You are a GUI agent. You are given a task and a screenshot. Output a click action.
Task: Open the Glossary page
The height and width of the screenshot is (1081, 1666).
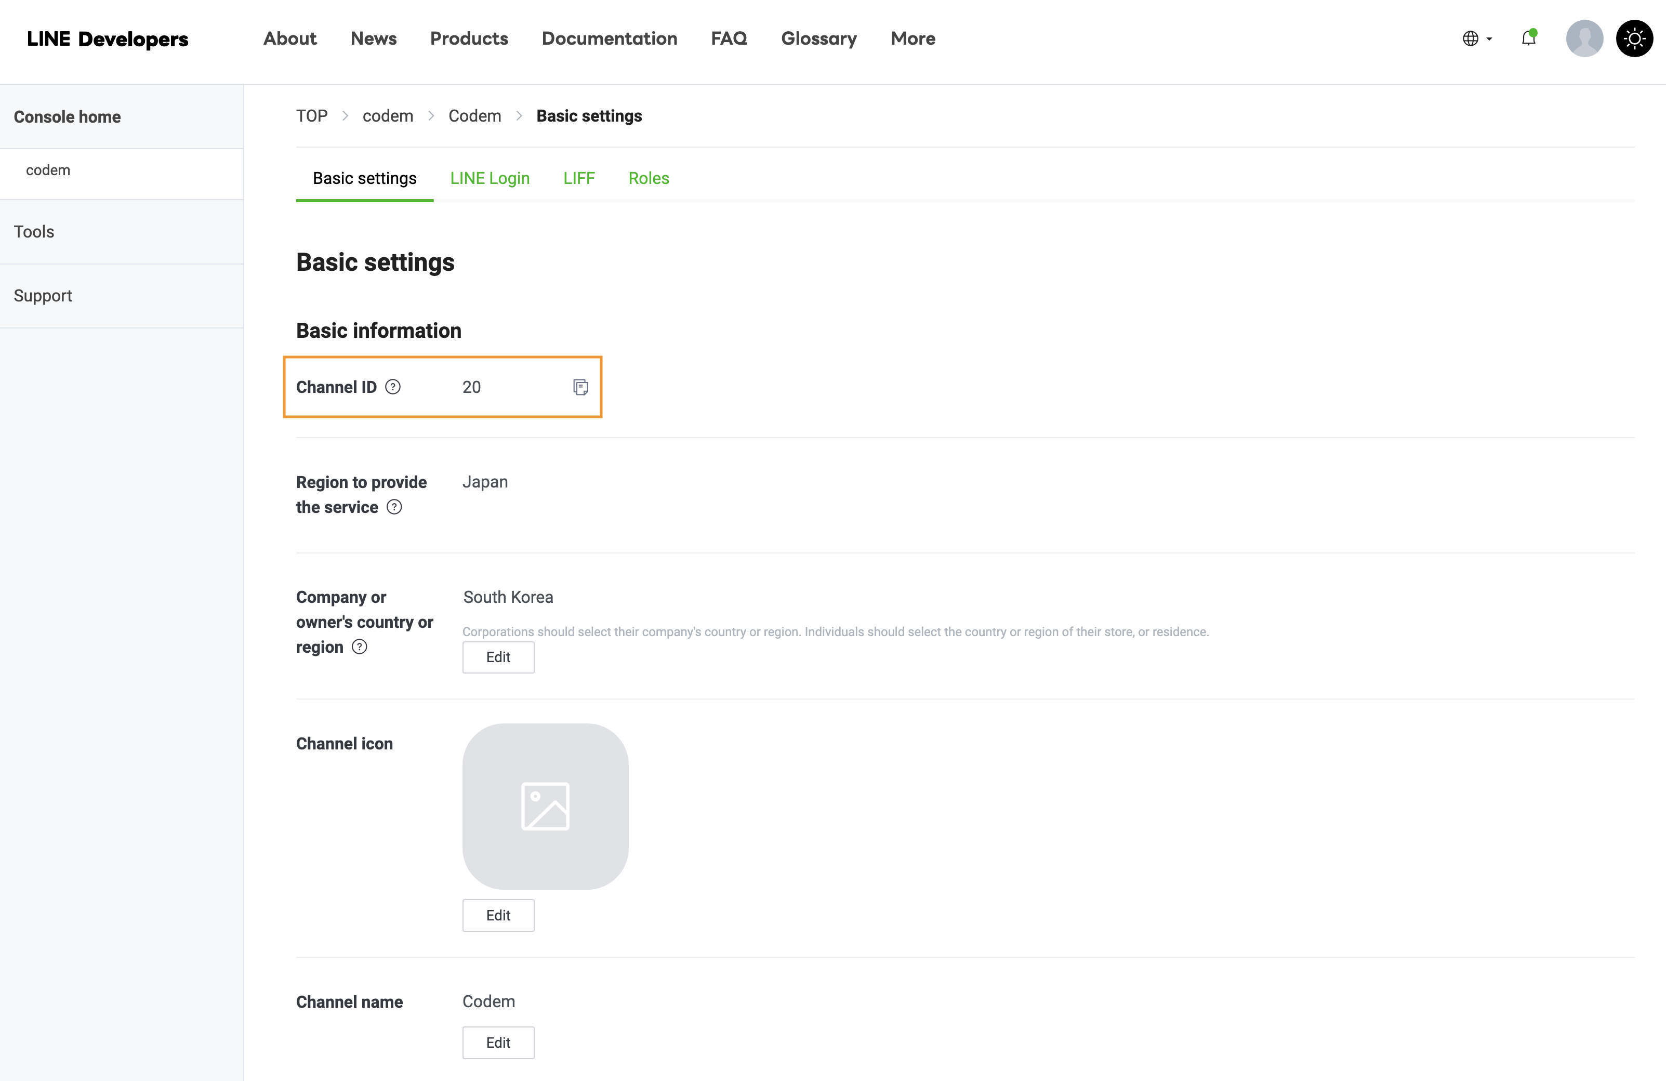[819, 38]
